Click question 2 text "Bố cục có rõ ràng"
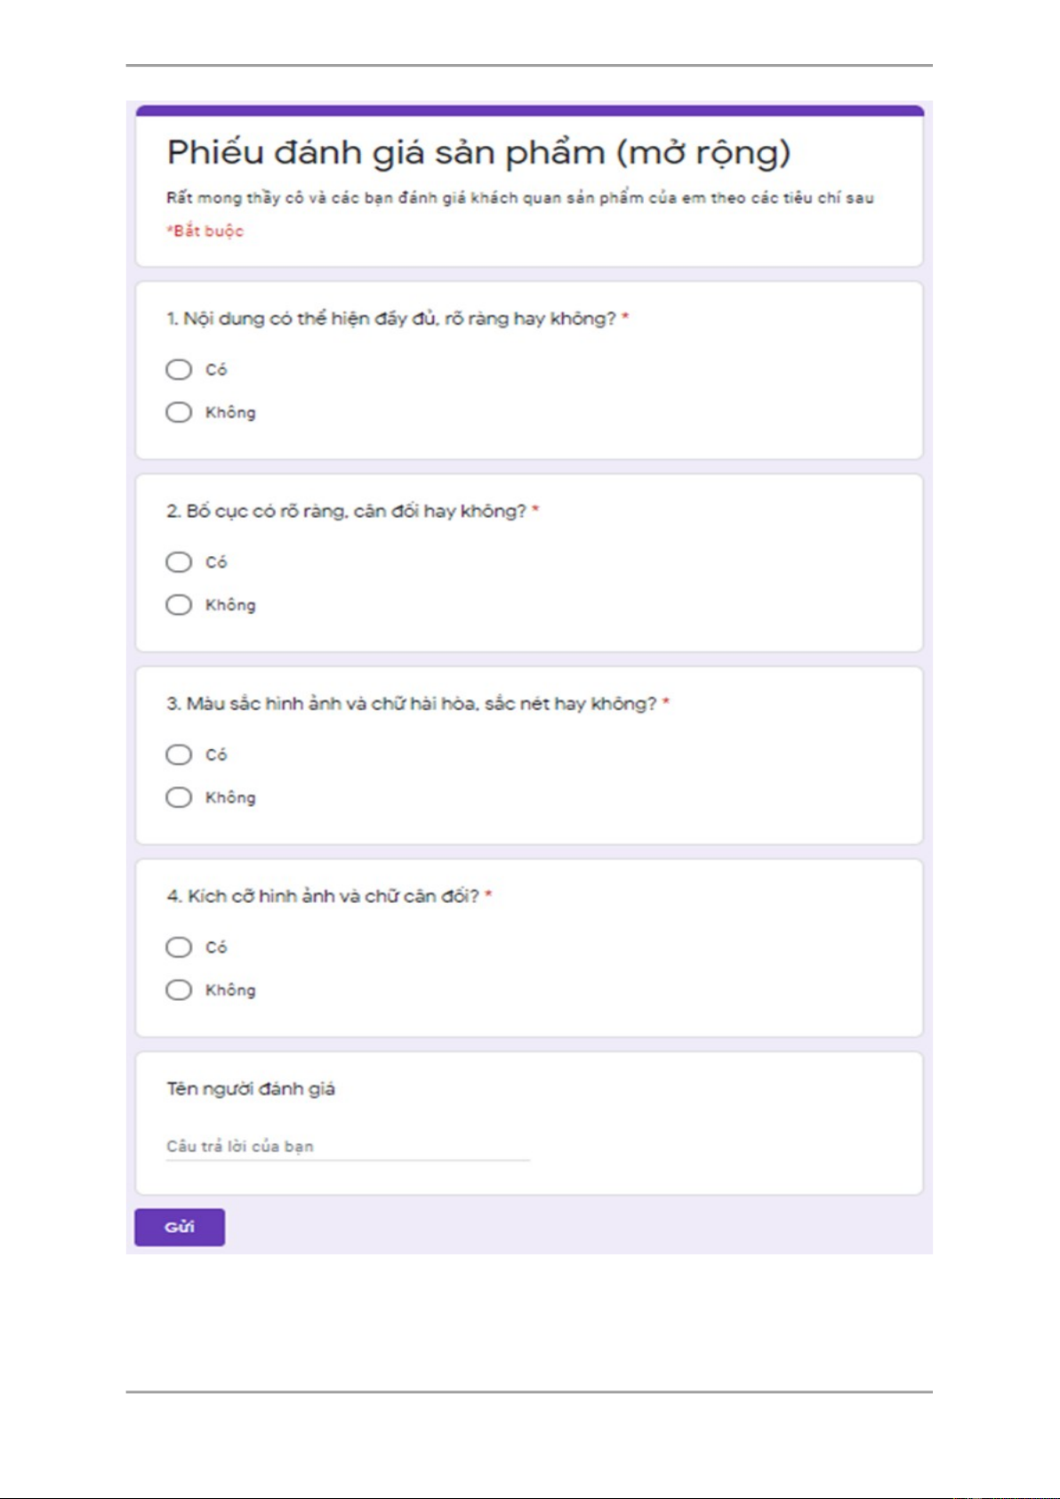Viewport: 1060px width, 1499px height. (x=347, y=512)
